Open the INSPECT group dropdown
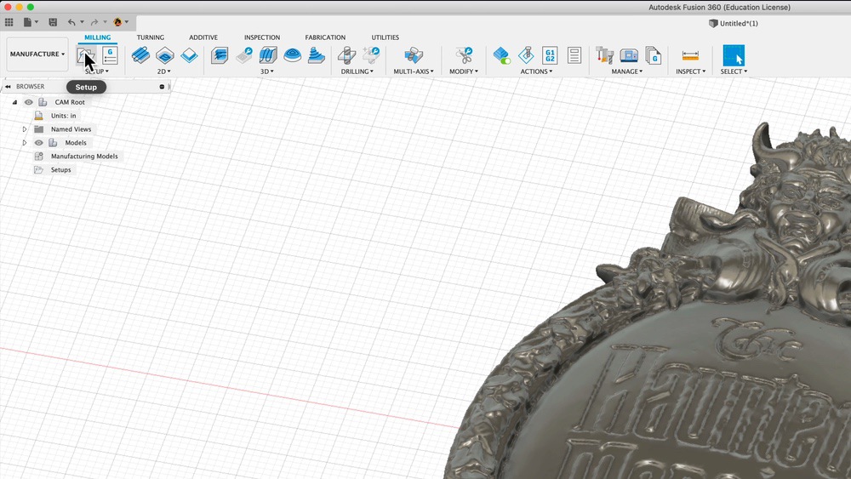This screenshot has width=851, height=479. [691, 71]
